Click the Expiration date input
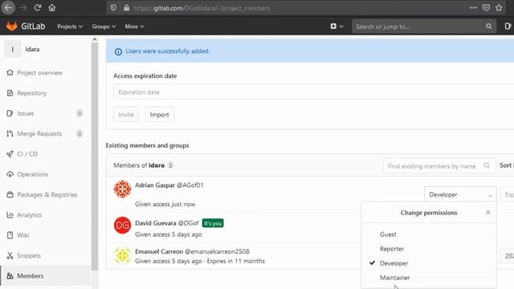Viewport: 514px width, 289px height. coord(313,92)
